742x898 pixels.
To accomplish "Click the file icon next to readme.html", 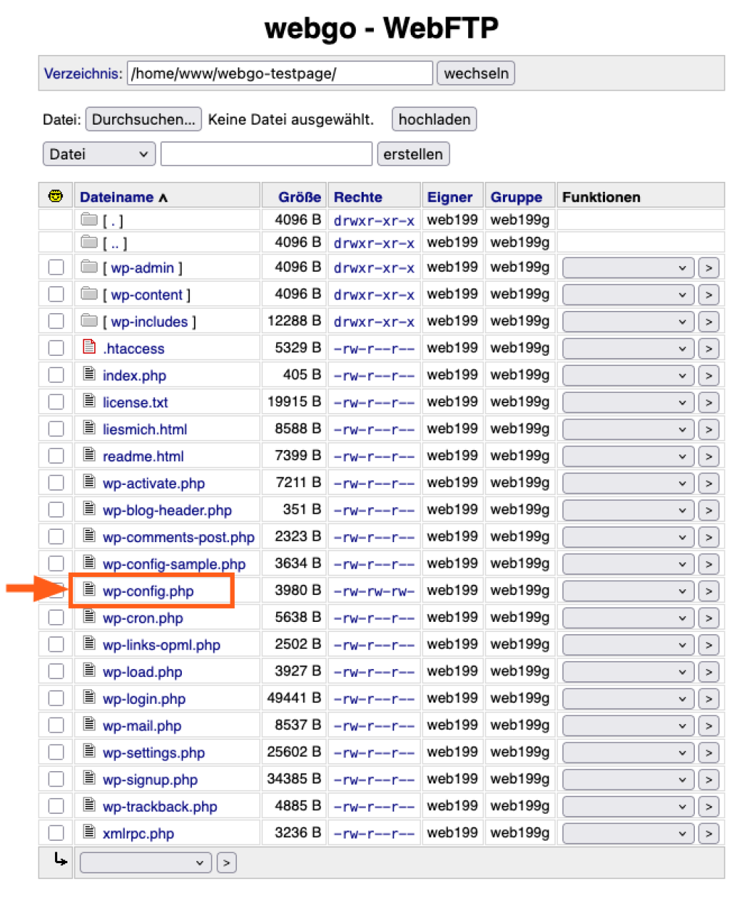I will tap(89, 454).
